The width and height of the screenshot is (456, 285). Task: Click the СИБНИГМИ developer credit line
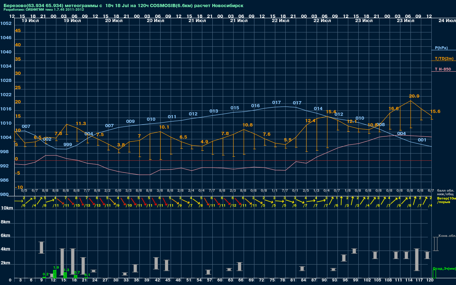pyautogui.click(x=44, y=10)
